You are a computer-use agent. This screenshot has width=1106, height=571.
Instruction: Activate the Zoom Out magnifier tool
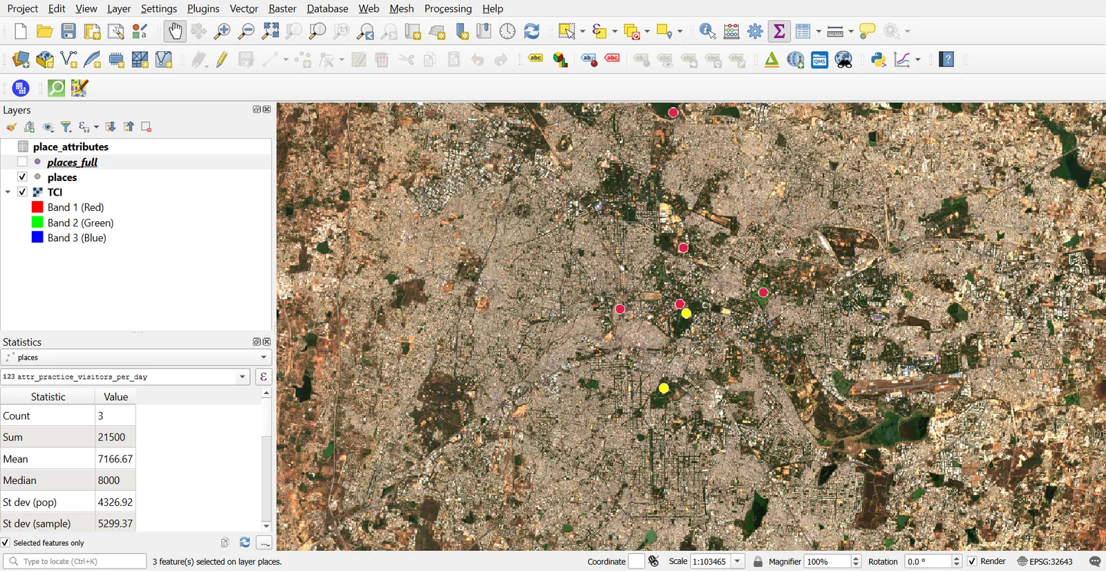click(246, 31)
